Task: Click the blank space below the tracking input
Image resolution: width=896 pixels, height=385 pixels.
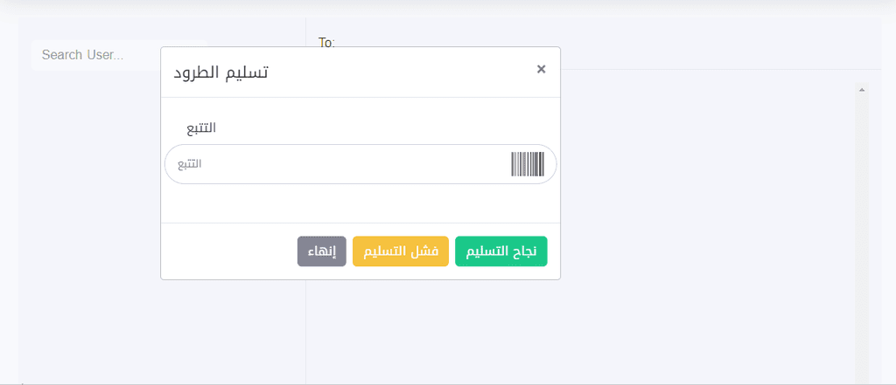Action: 360,203
